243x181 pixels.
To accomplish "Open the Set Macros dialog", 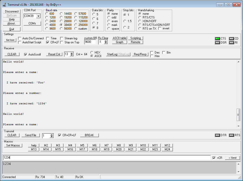I will [13, 145].
